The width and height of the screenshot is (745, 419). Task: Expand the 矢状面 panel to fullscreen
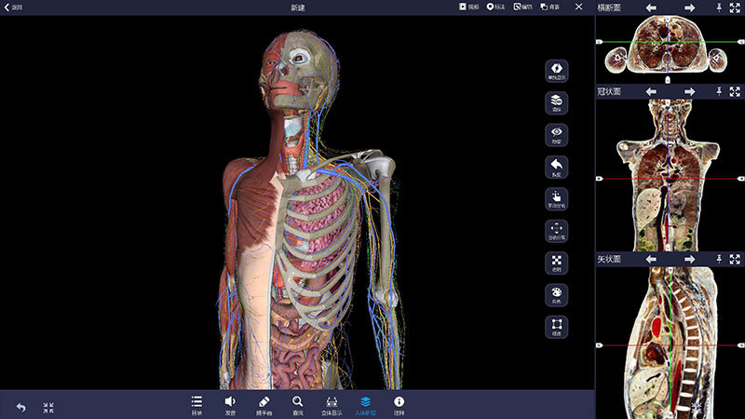pyautogui.click(x=735, y=259)
